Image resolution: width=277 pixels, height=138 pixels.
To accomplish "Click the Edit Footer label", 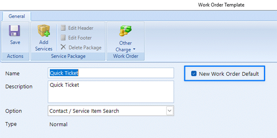I will (80, 38).
